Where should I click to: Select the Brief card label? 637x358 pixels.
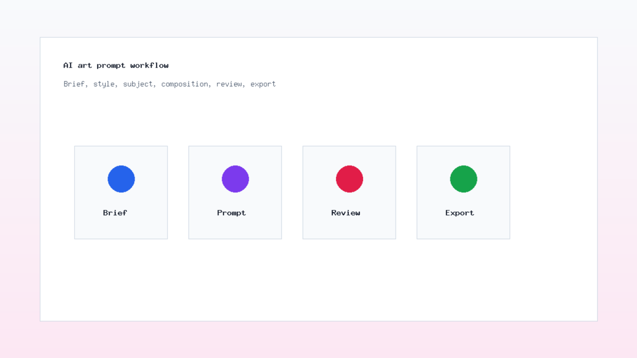[x=115, y=213]
